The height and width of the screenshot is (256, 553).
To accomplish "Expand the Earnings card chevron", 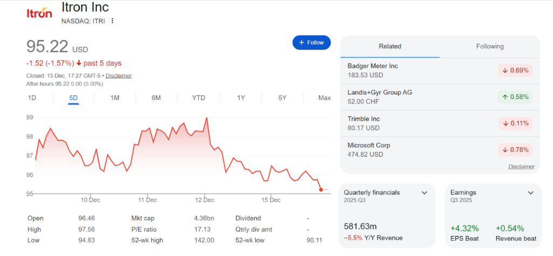I will click(x=530, y=192).
